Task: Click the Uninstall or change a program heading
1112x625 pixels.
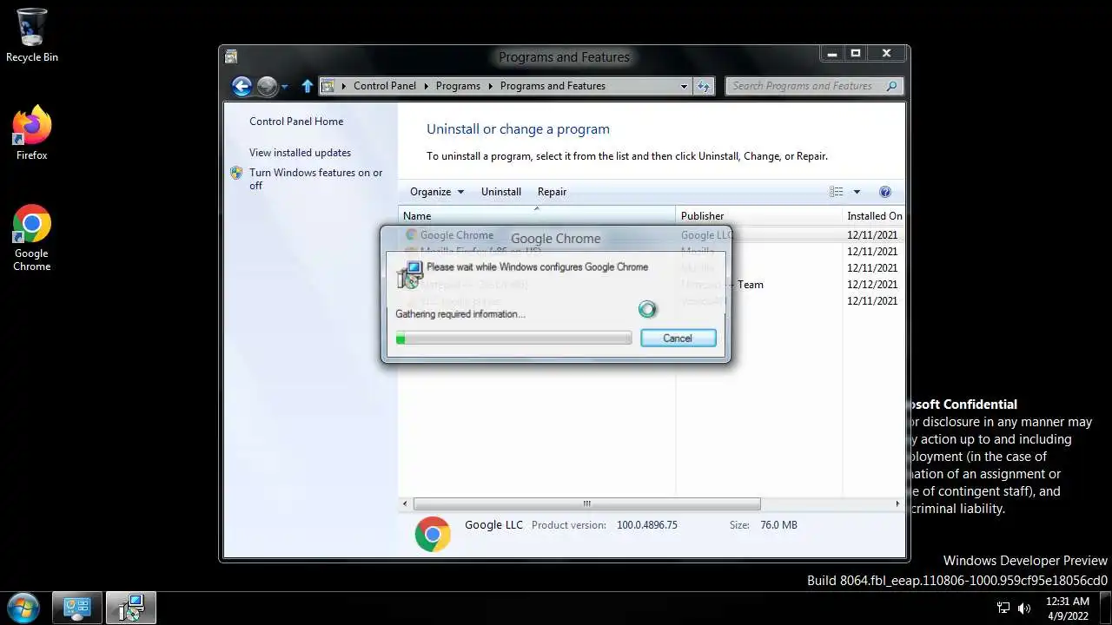Action: pos(518,129)
